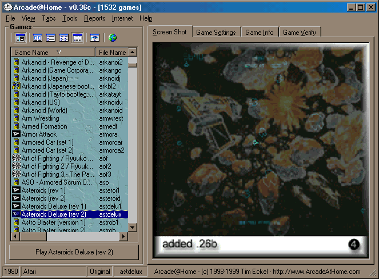Click the ArcadeAtHome.com copyright status text
This screenshot has height=279, width=379.
tap(257, 272)
